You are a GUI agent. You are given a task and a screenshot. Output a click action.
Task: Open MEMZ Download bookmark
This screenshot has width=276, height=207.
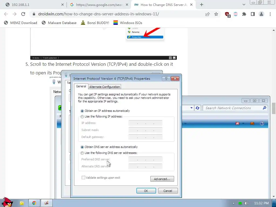(20, 23)
